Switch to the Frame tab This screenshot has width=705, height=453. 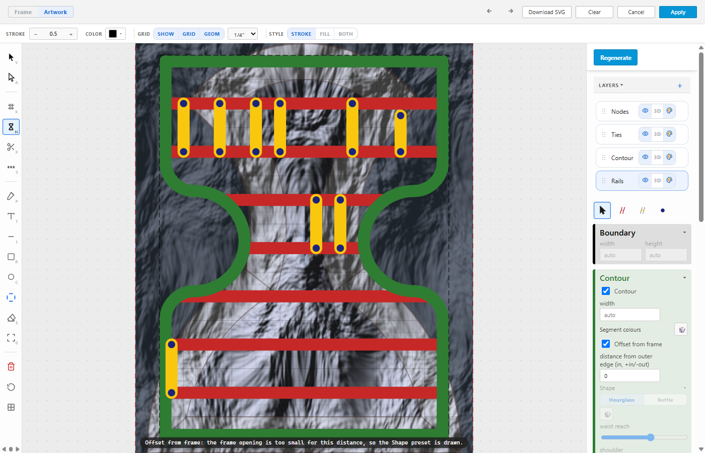point(23,12)
